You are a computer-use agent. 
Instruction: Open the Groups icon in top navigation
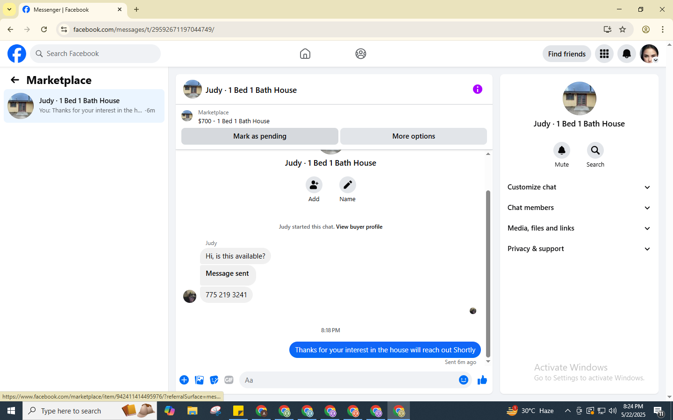click(361, 54)
